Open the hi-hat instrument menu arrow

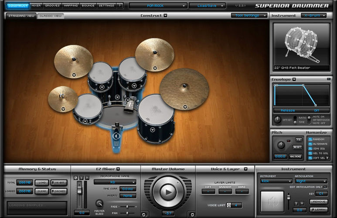pos(63,109)
